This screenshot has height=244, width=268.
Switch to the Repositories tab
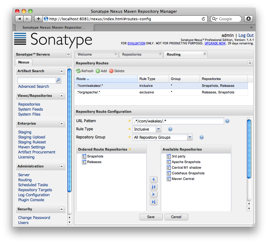pyautogui.click(x=132, y=54)
